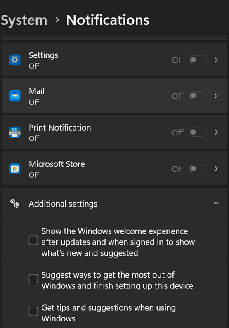Click Off subtitle under Settings label
229x328 pixels.
coord(34,66)
